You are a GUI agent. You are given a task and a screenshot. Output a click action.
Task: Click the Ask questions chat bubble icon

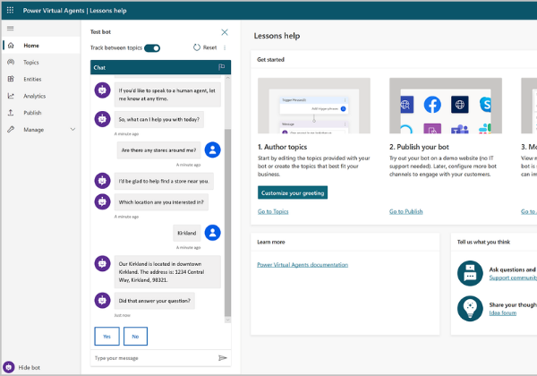pyautogui.click(x=470, y=273)
